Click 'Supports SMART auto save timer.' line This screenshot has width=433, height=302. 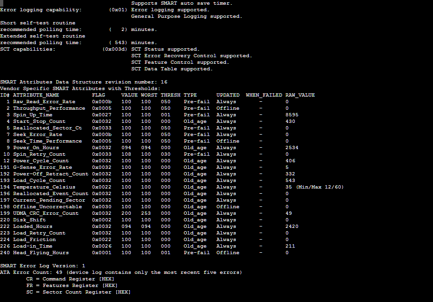pyautogui.click(x=182, y=3)
